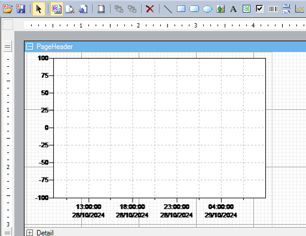Expand the Detail section
This screenshot has width=306, height=236.
[30, 232]
